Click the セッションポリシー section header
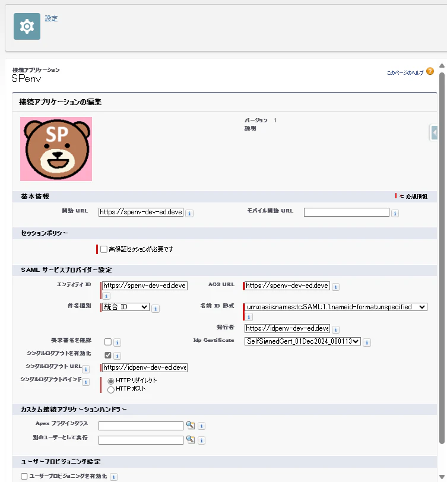Screen dimensions: 447x482 [x=45, y=233]
